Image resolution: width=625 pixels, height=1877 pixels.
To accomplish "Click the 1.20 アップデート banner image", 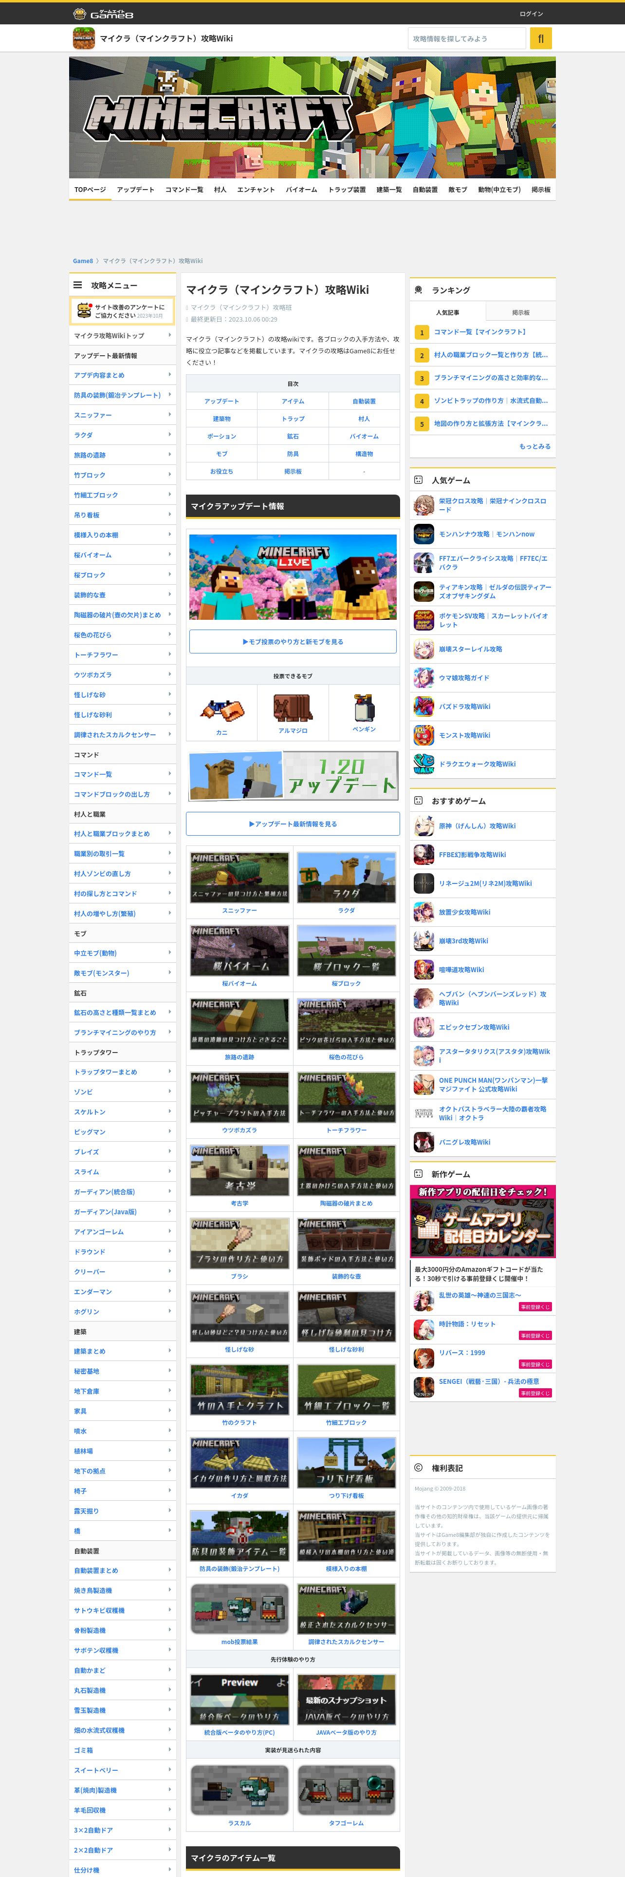I will click(x=293, y=777).
